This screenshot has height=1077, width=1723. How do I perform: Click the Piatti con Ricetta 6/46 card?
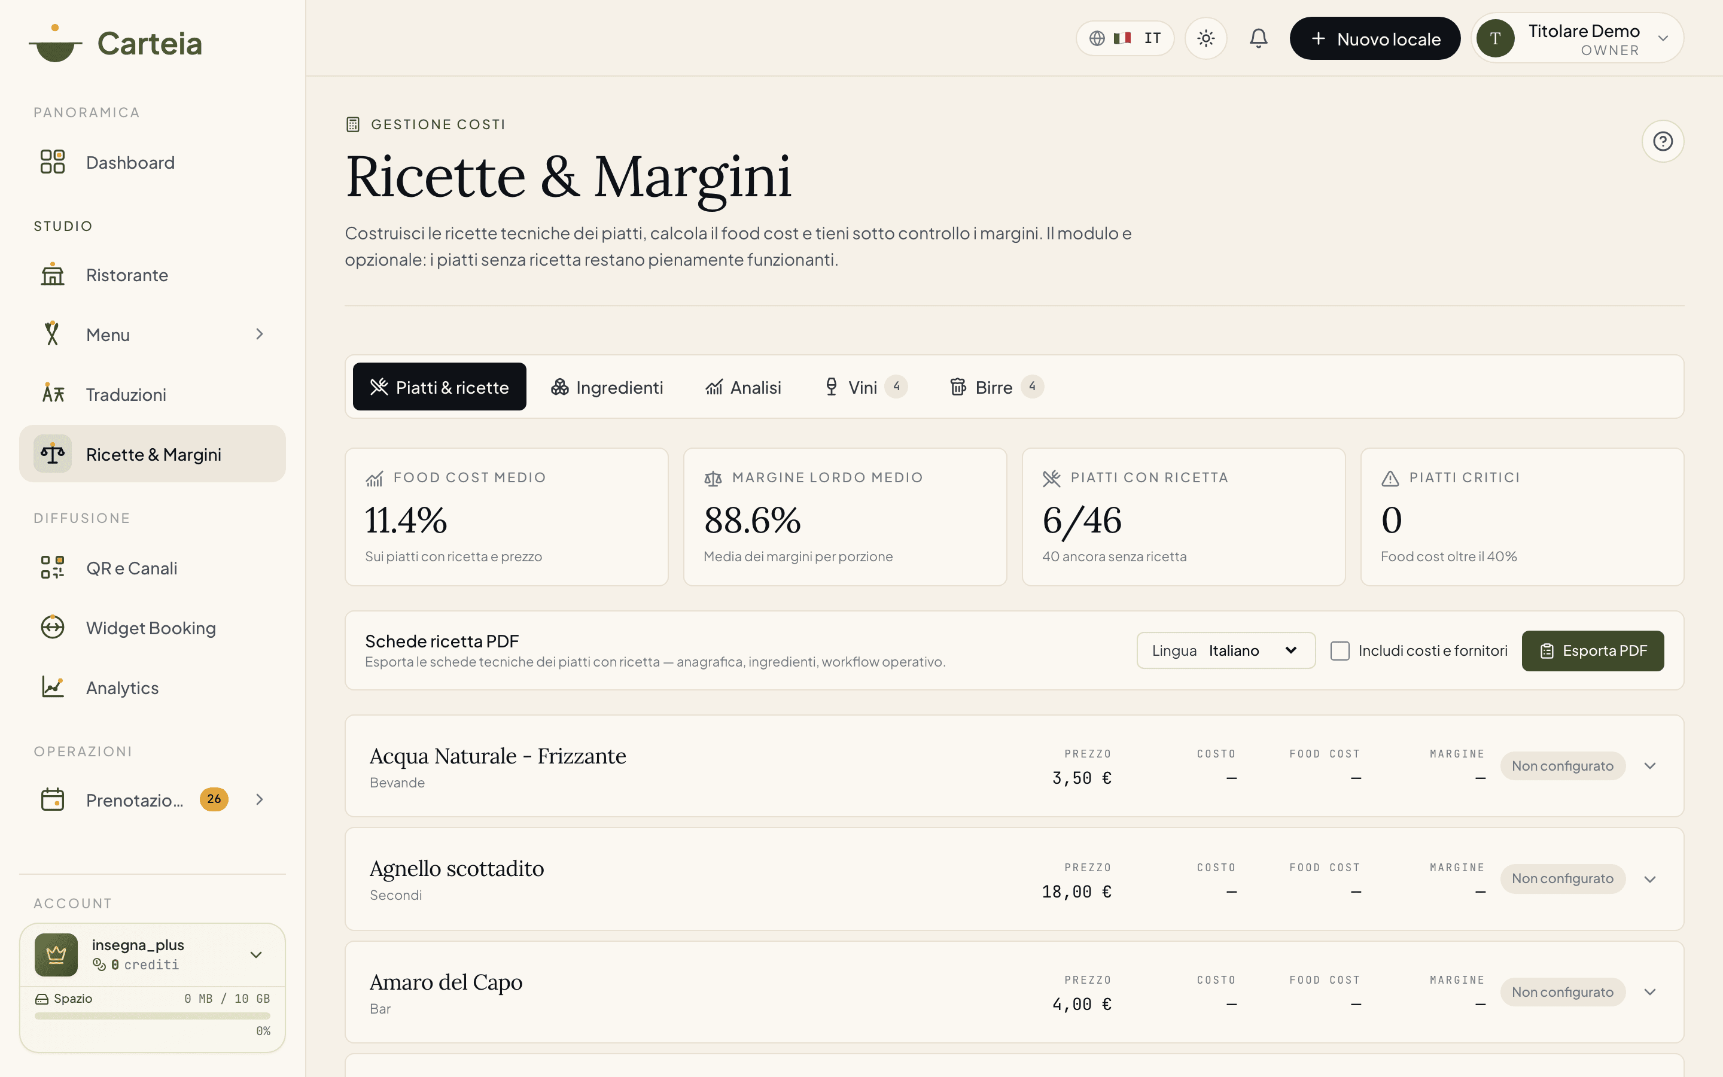coord(1183,517)
